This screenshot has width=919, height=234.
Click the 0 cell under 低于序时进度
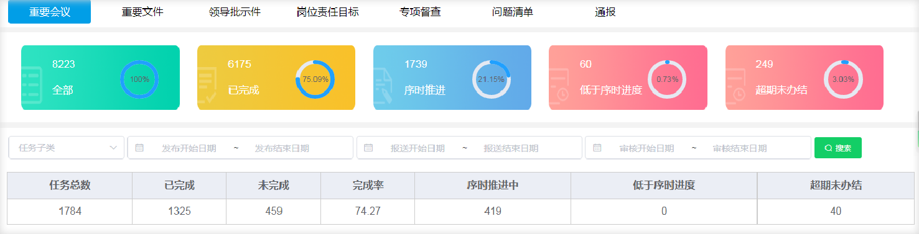click(664, 211)
